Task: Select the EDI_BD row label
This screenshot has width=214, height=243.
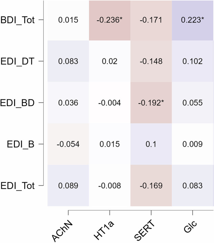Action: [x=17, y=103]
